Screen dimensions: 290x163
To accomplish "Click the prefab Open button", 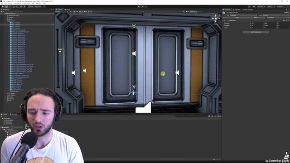I will pyautogui.click(x=237, y=18).
